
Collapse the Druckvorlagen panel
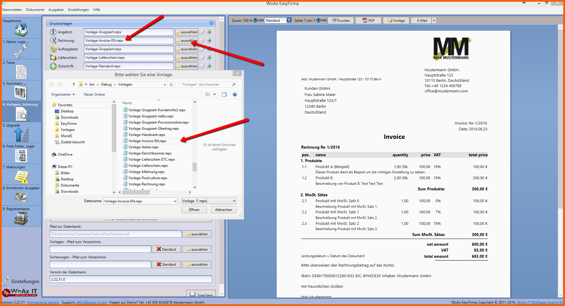tap(211, 23)
